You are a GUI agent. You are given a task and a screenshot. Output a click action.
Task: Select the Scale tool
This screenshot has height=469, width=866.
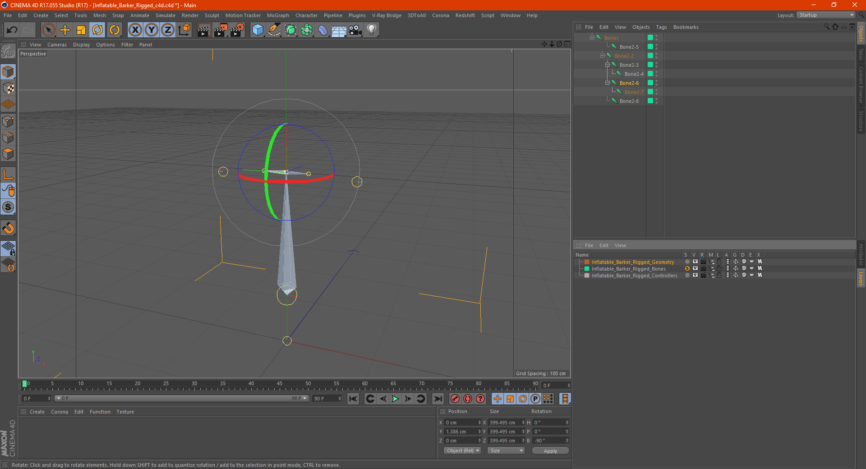[81, 30]
